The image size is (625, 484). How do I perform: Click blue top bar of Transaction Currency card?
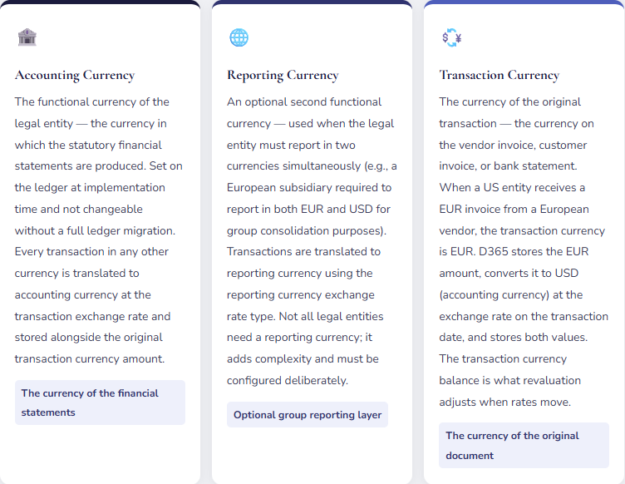tap(524, 2)
